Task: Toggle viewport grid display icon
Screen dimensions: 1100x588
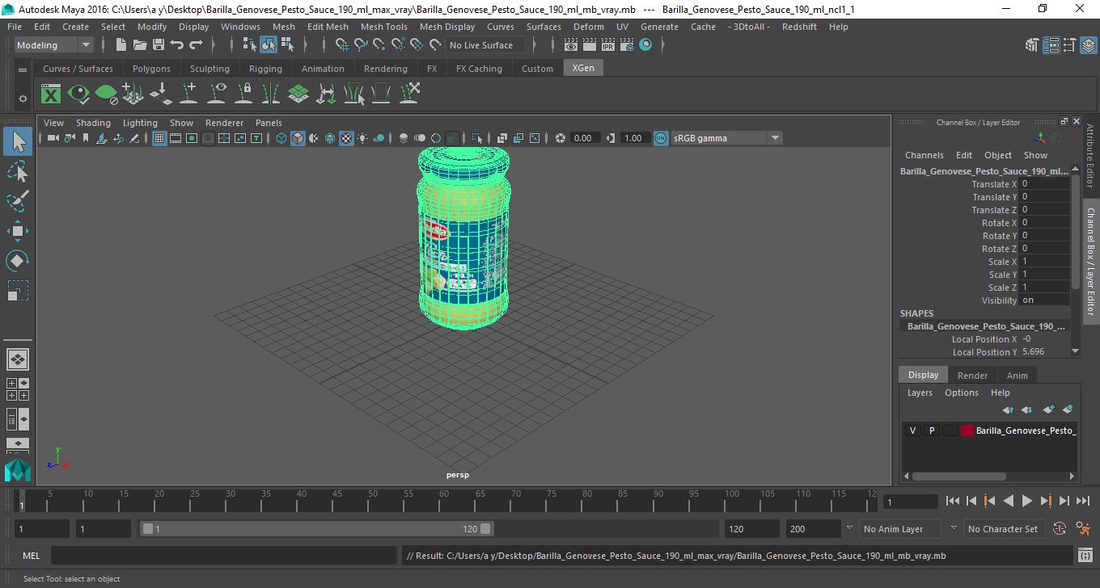Action: click(x=159, y=138)
